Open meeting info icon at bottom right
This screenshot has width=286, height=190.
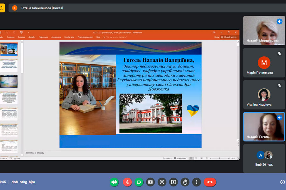click(x=283, y=182)
